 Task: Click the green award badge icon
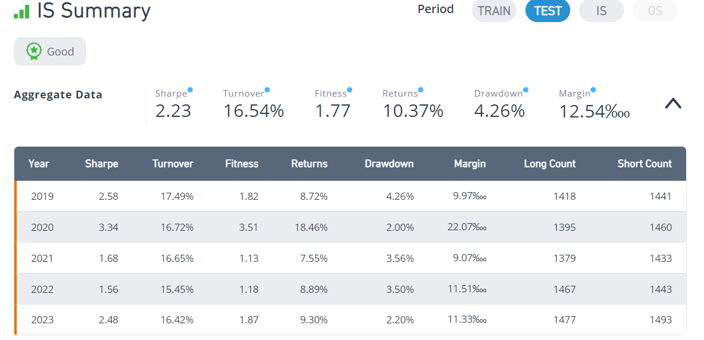click(34, 51)
